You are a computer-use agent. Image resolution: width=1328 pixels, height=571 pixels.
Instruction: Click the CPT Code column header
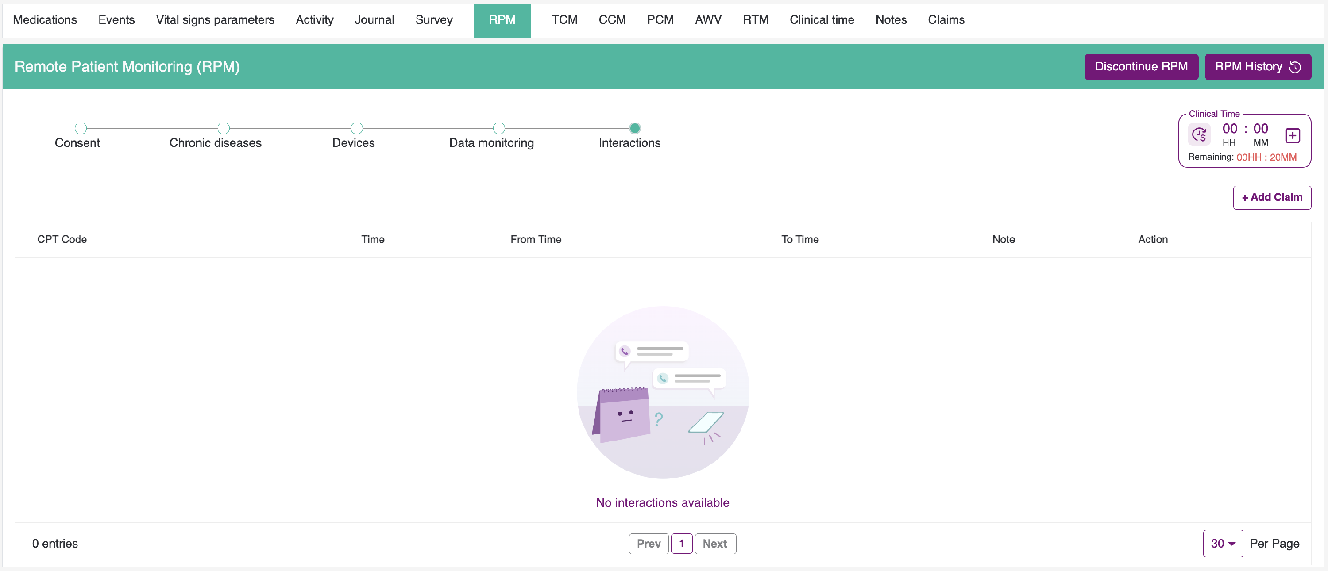(x=62, y=239)
